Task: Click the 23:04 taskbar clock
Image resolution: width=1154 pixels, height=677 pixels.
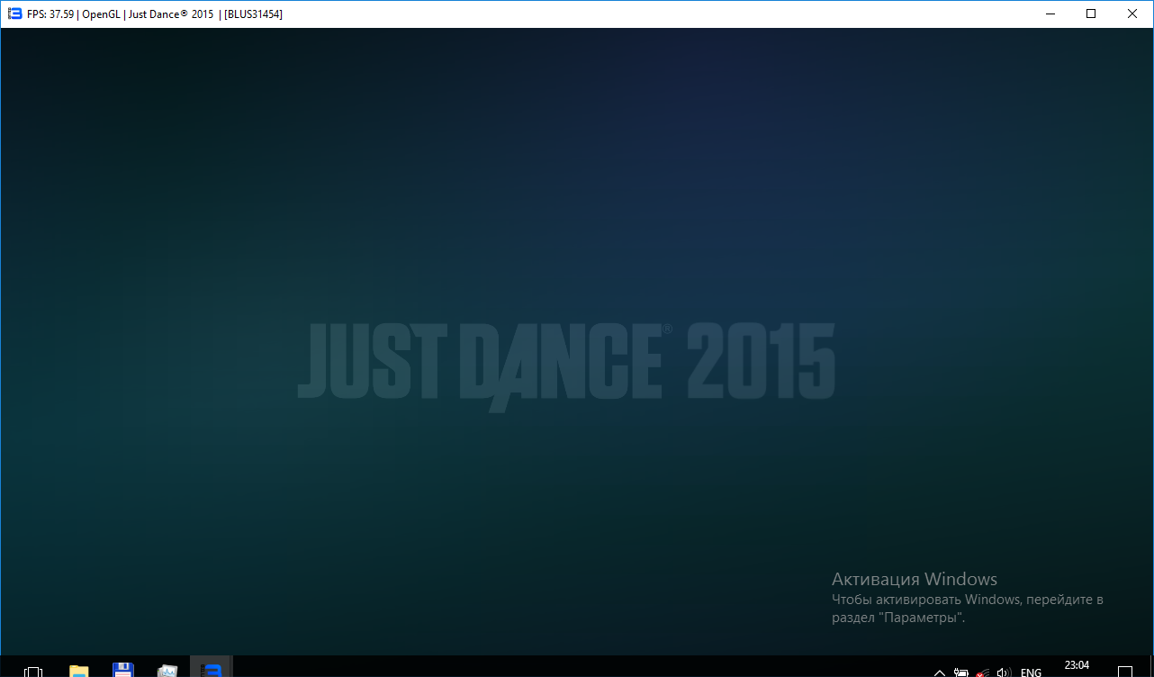Action: pyautogui.click(x=1077, y=666)
